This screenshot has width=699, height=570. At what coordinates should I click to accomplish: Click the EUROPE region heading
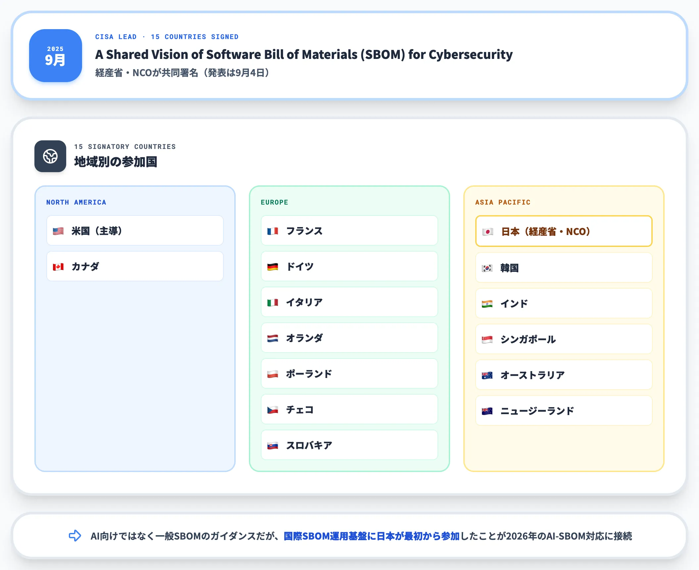274,202
